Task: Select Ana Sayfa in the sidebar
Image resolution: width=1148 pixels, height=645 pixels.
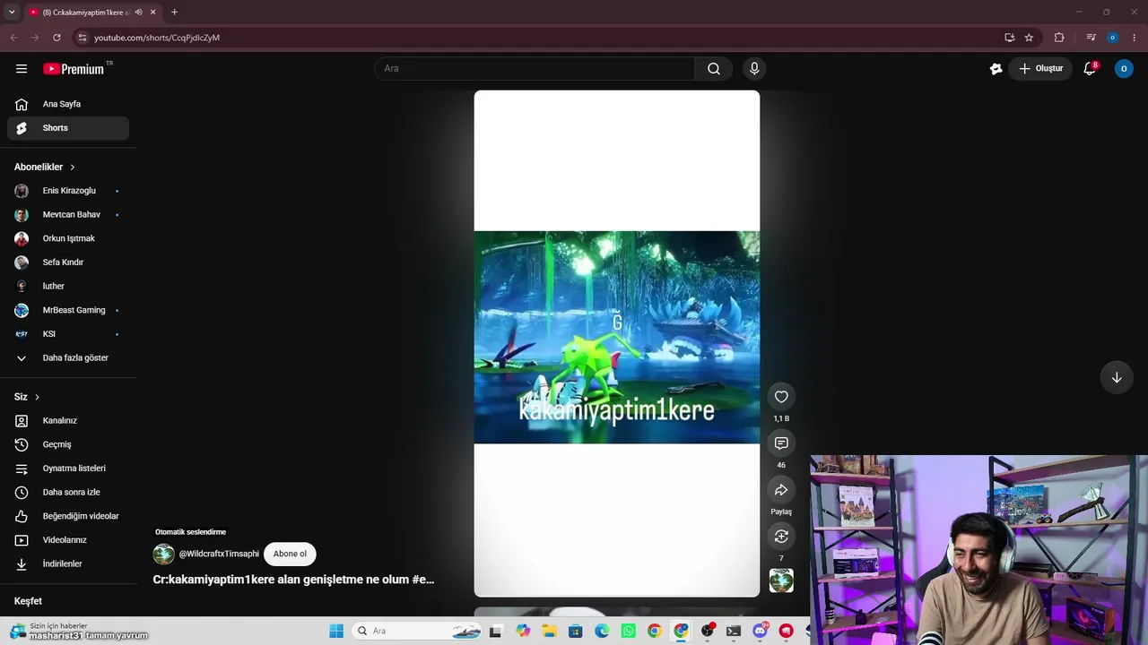Action: 68,104
